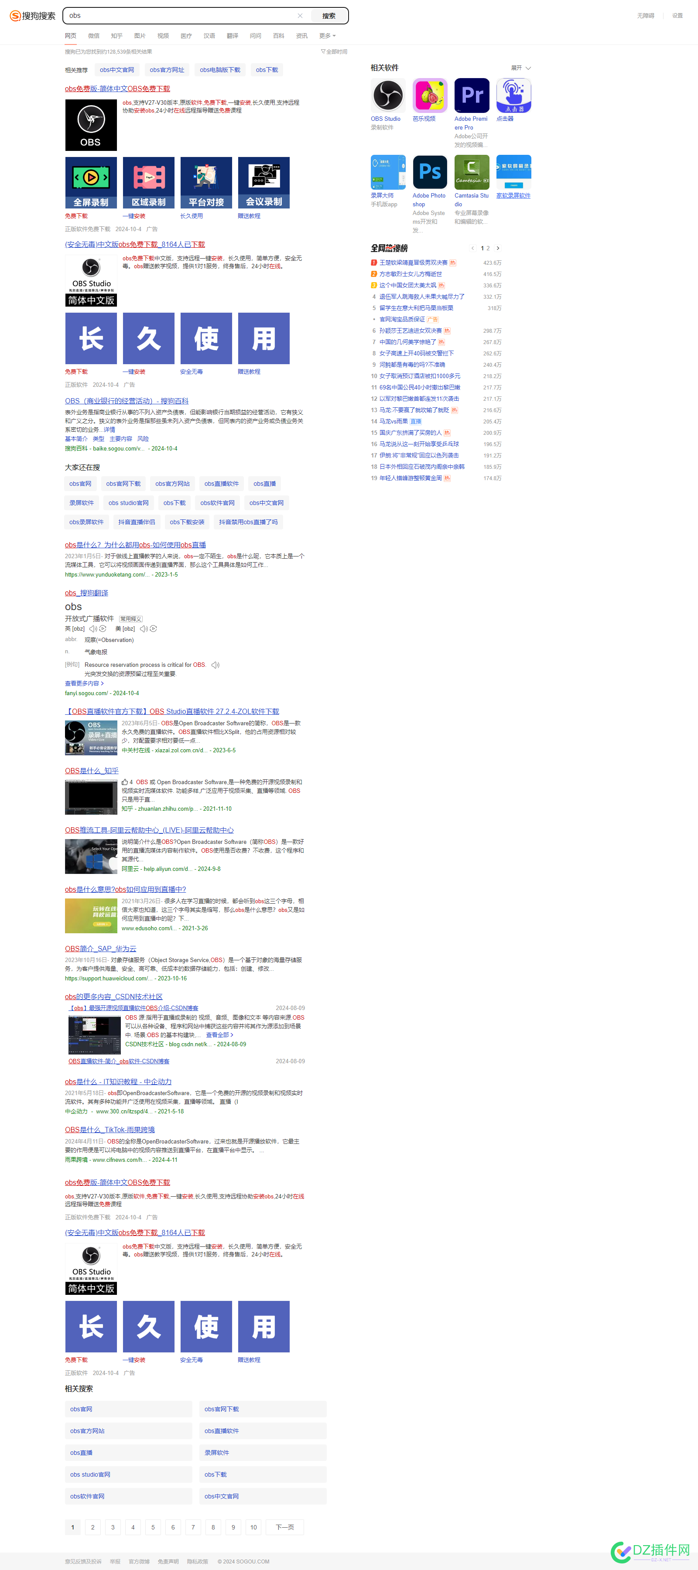Screen dimensions: 698x1570
Task: Open the 录屏大师 app icon
Action: coord(388,172)
